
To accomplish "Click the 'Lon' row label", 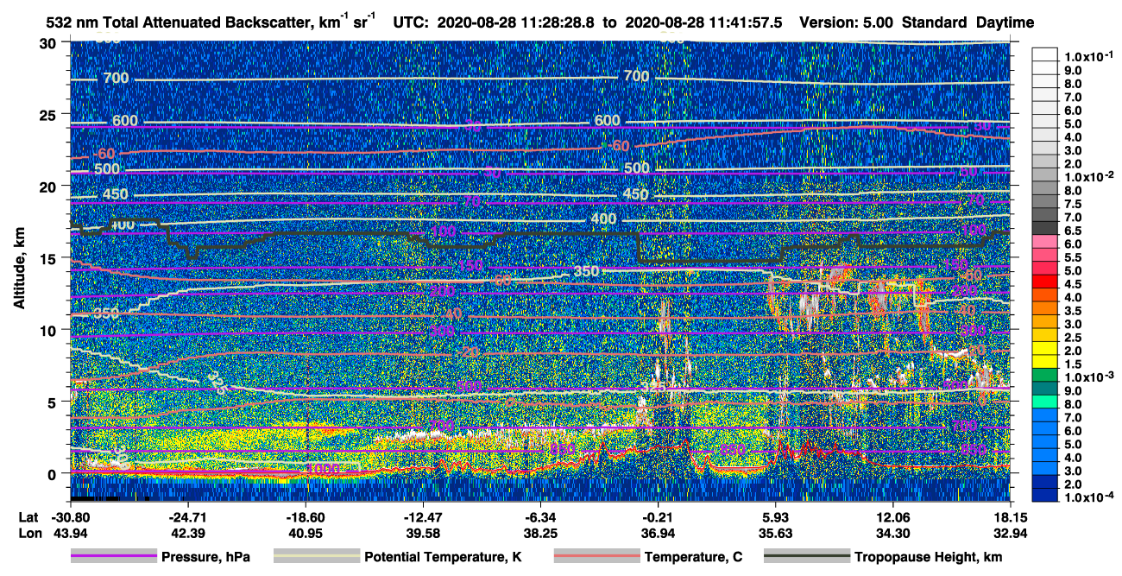I will [28, 533].
